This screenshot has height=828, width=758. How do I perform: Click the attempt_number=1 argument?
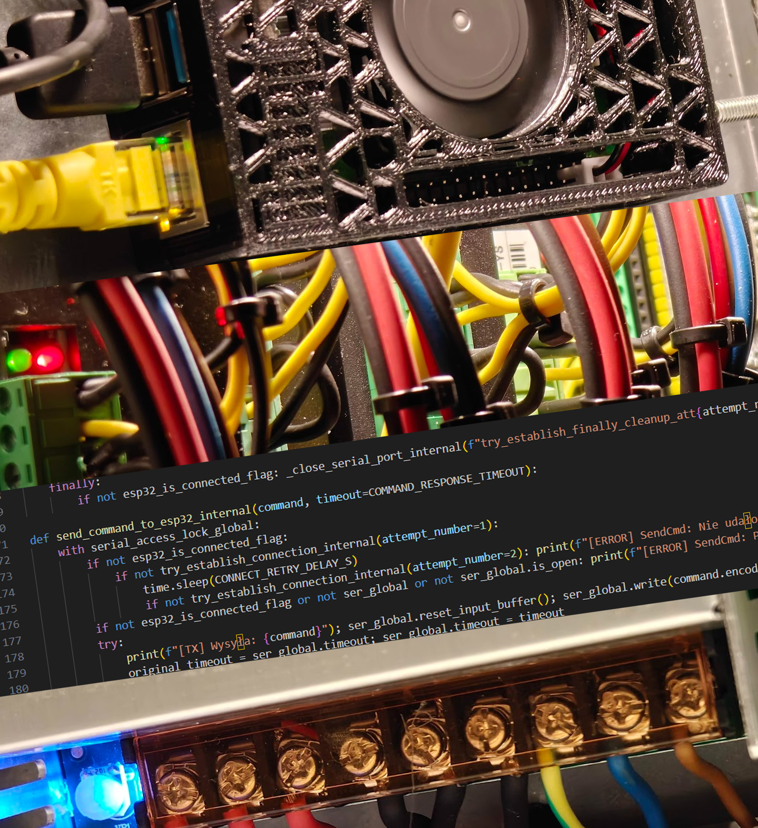tap(434, 533)
